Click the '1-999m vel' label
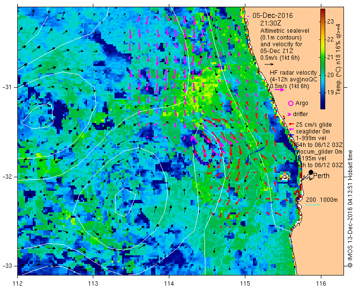The image size is (356, 289). 311,138
